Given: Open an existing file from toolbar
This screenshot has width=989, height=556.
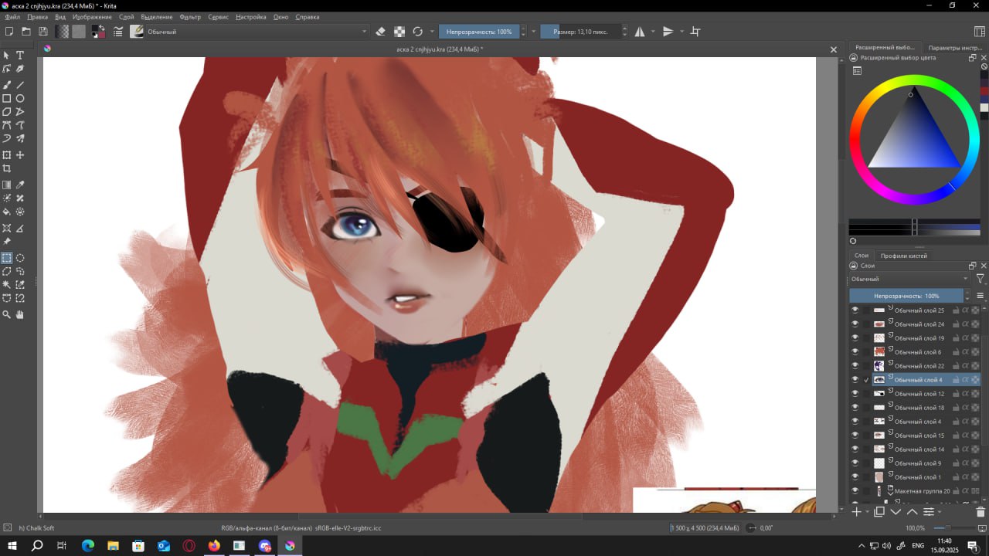Looking at the screenshot, I should tap(26, 32).
